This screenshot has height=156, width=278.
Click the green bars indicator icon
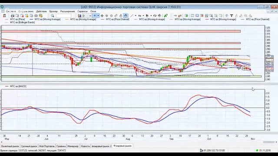point(166,16)
